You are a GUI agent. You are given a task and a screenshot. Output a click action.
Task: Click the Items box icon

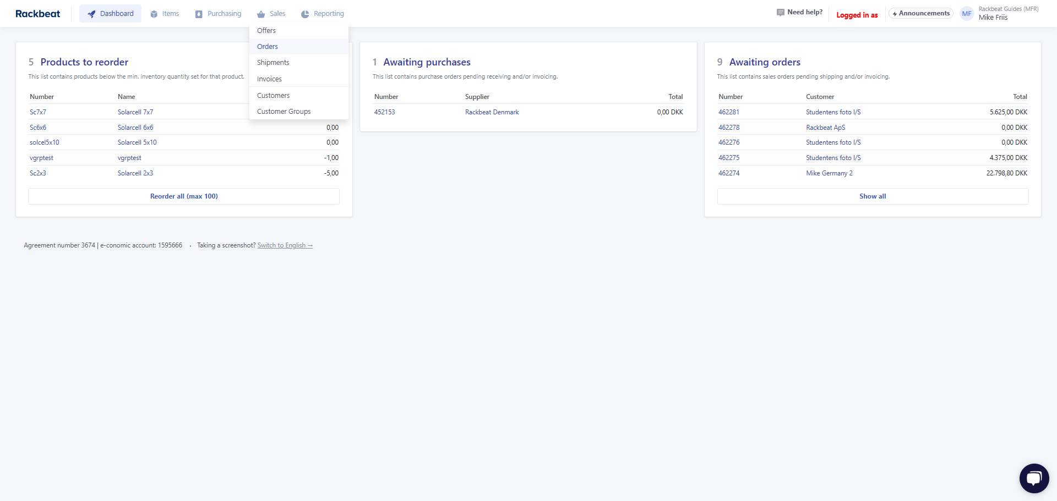click(x=154, y=14)
